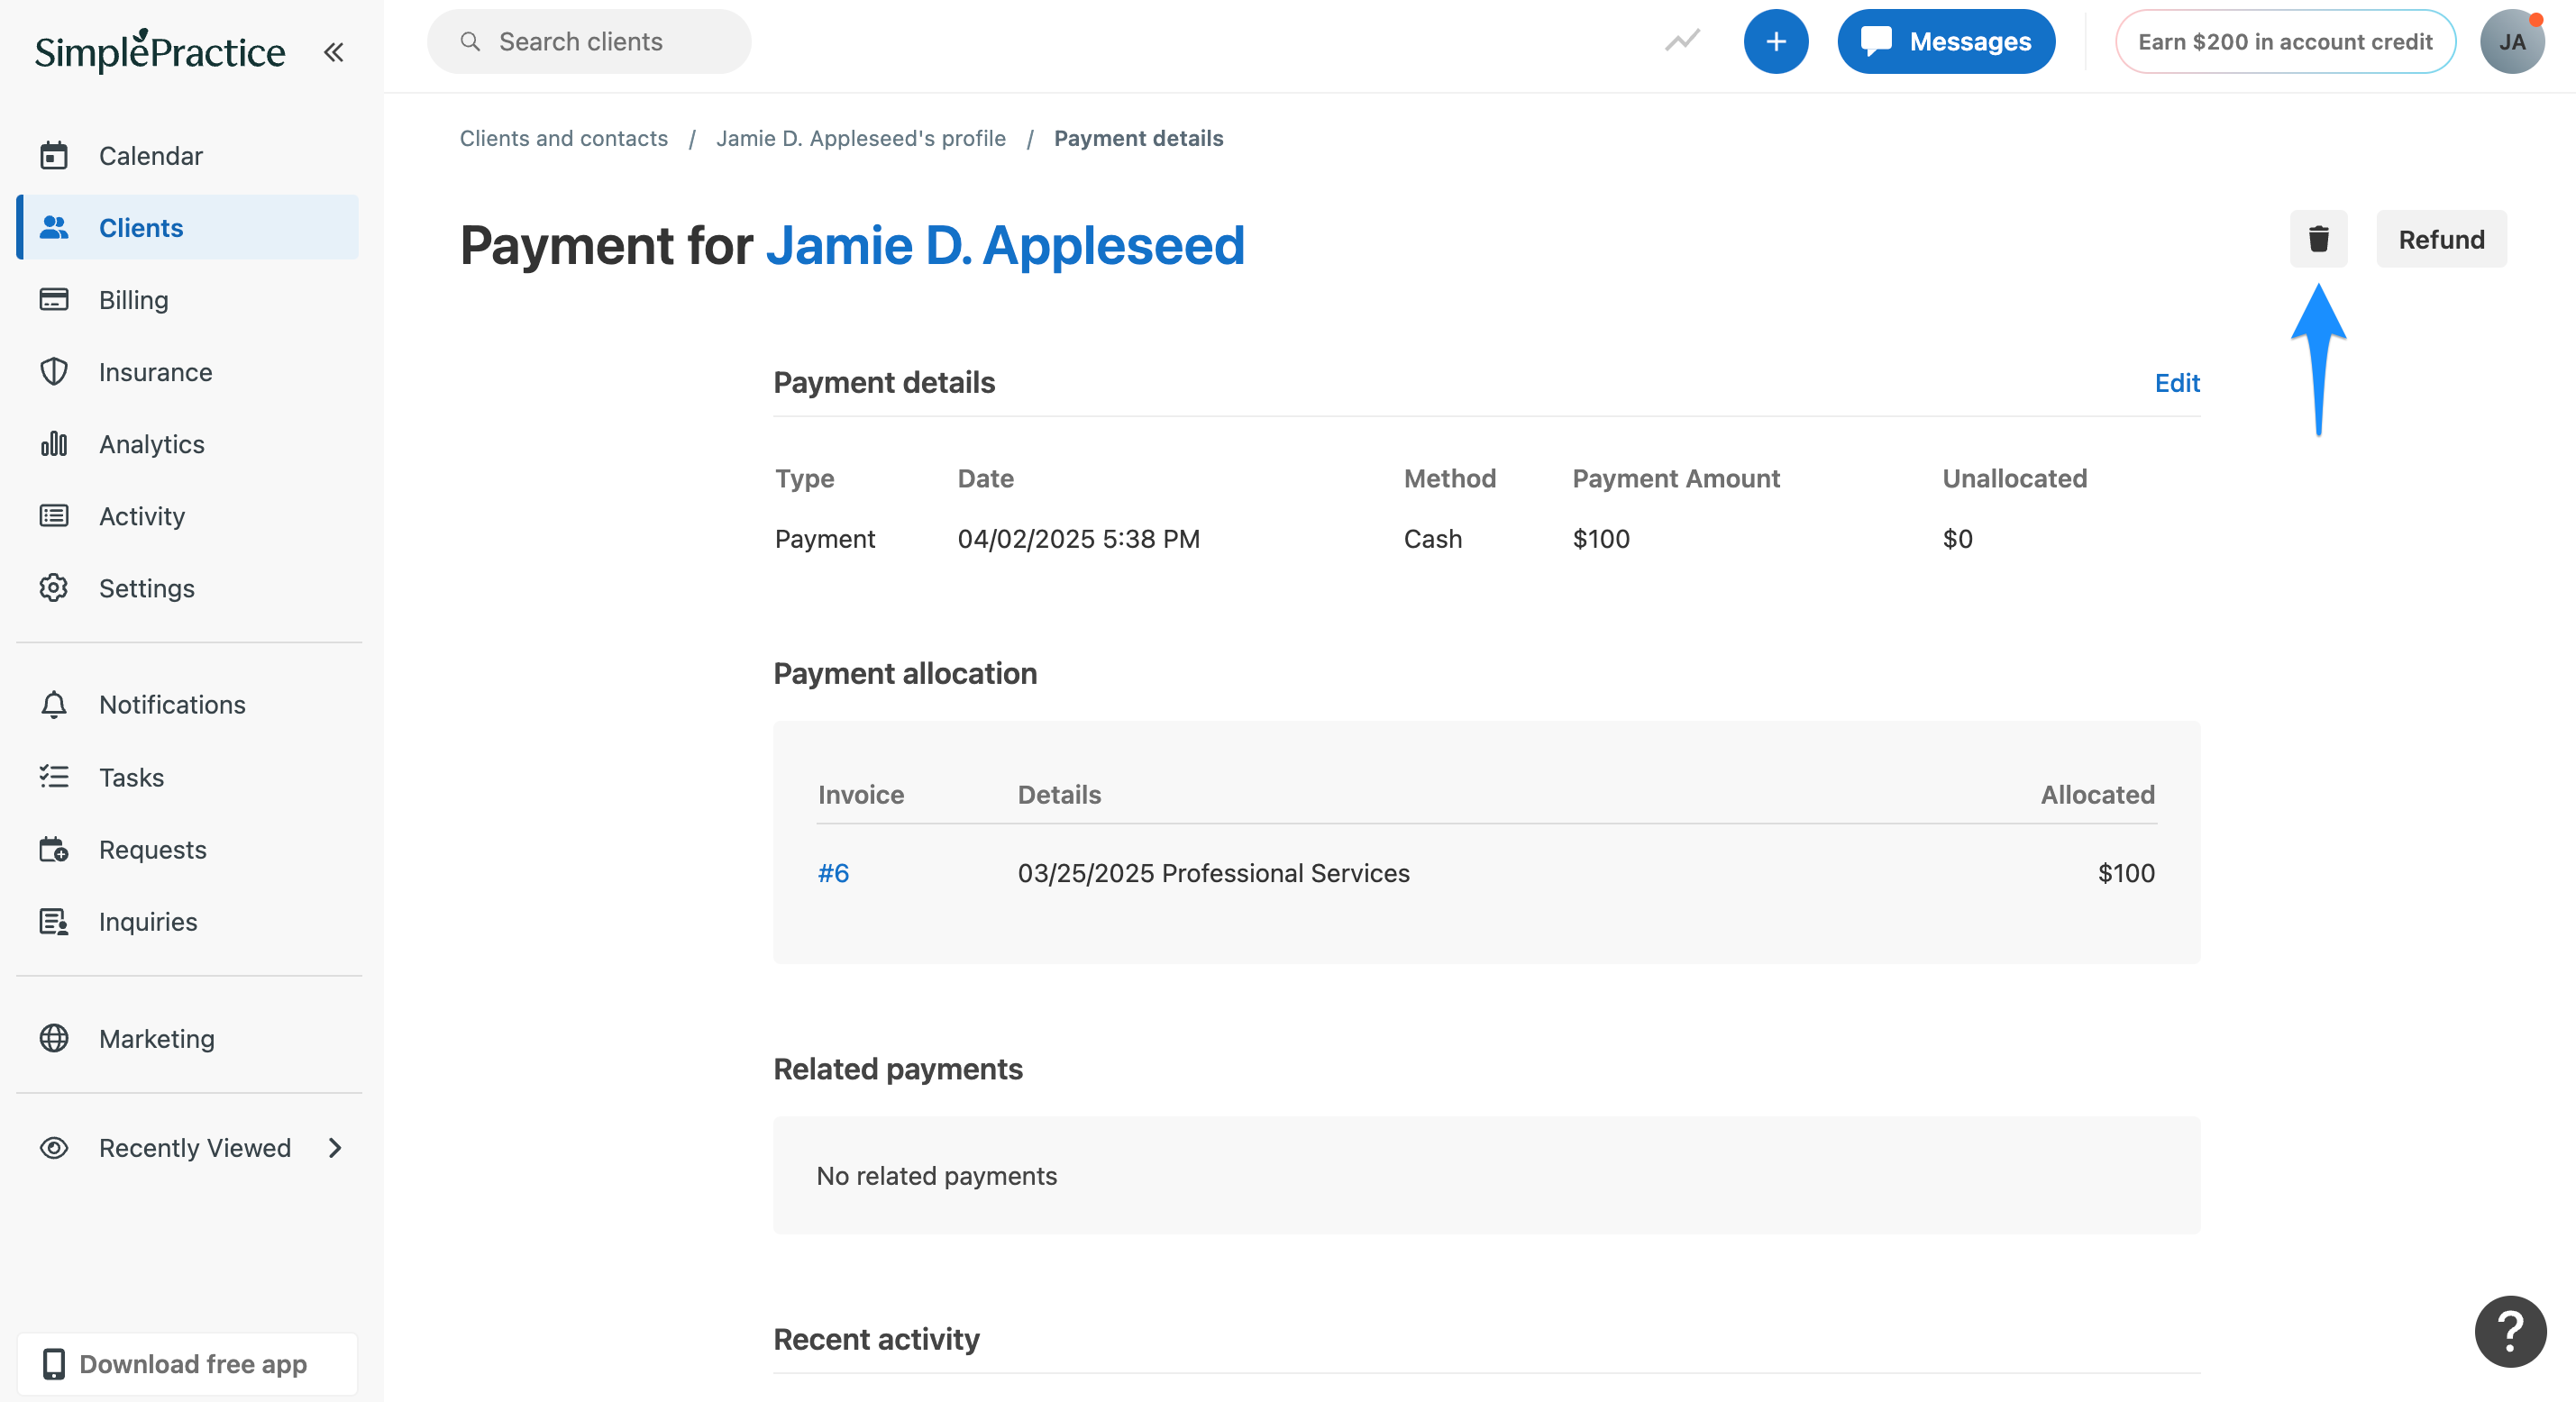Select payment date 04/02/2025 5:38 PM

click(x=1078, y=540)
